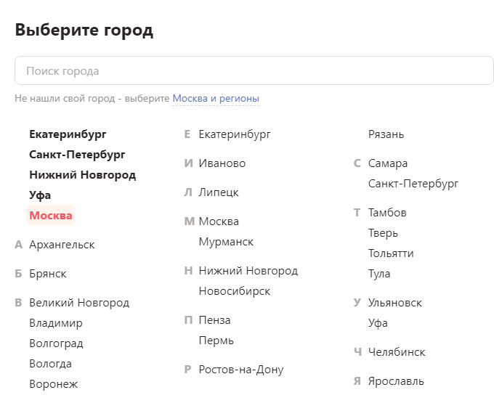Select bold Нижний Новгород at the top
Screen dimensions: 494x403
pos(82,175)
